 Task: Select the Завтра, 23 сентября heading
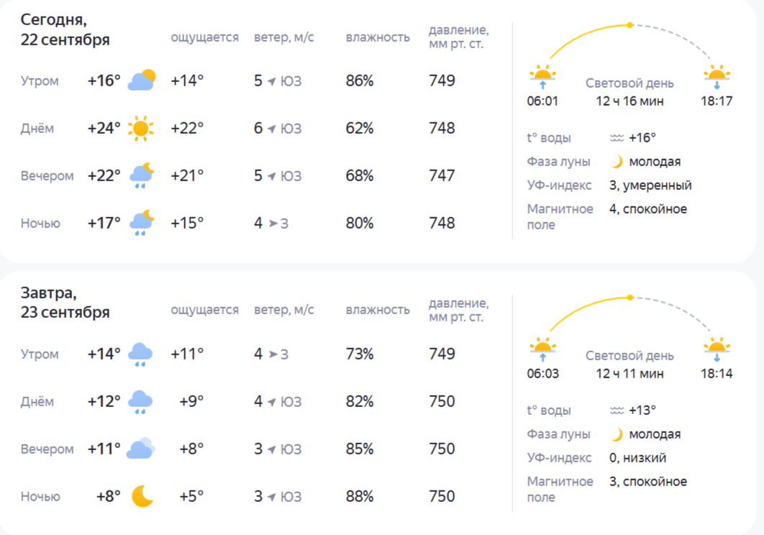tap(65, 303)
